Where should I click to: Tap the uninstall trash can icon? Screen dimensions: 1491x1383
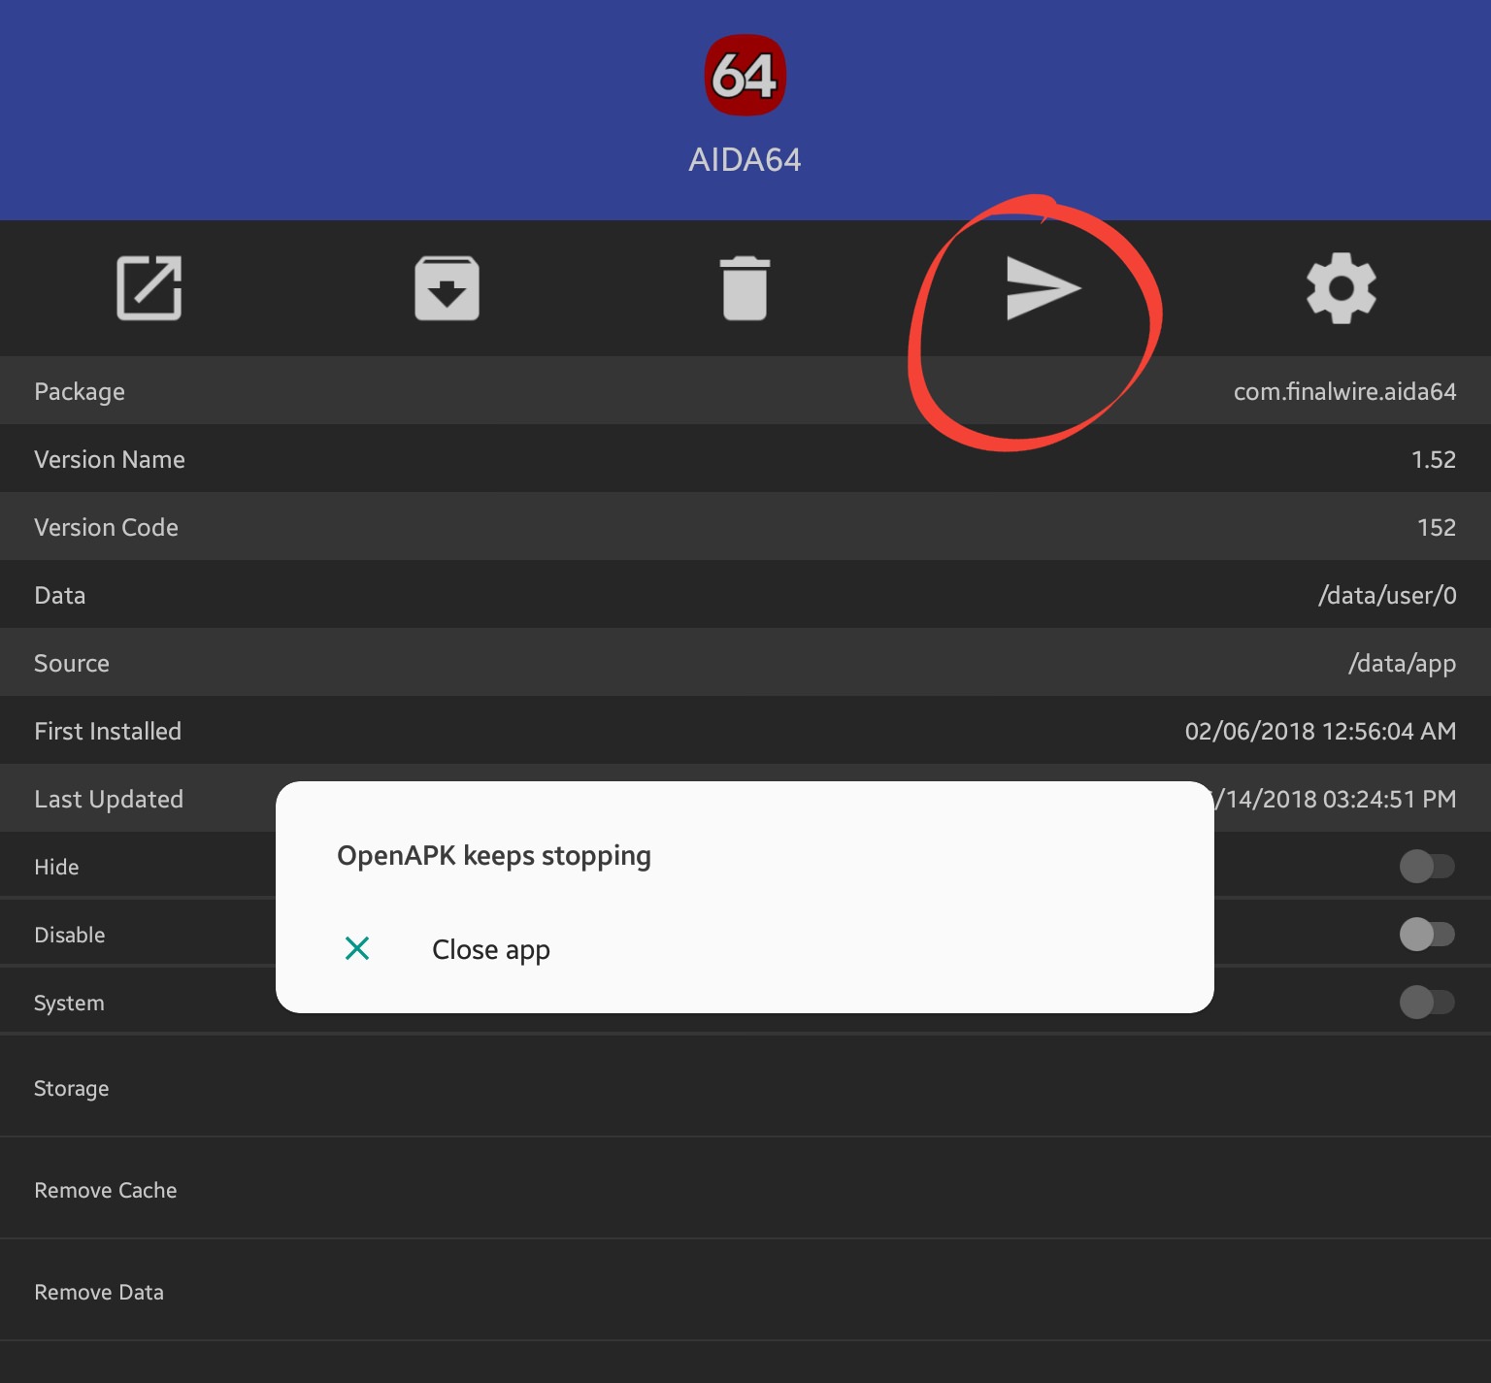coord(745,288)
